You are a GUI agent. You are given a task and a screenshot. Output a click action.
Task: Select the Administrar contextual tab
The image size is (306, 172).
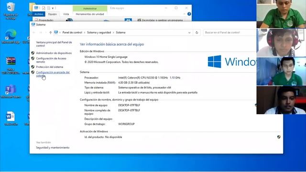pyautogui.click(x=90, y=9)
